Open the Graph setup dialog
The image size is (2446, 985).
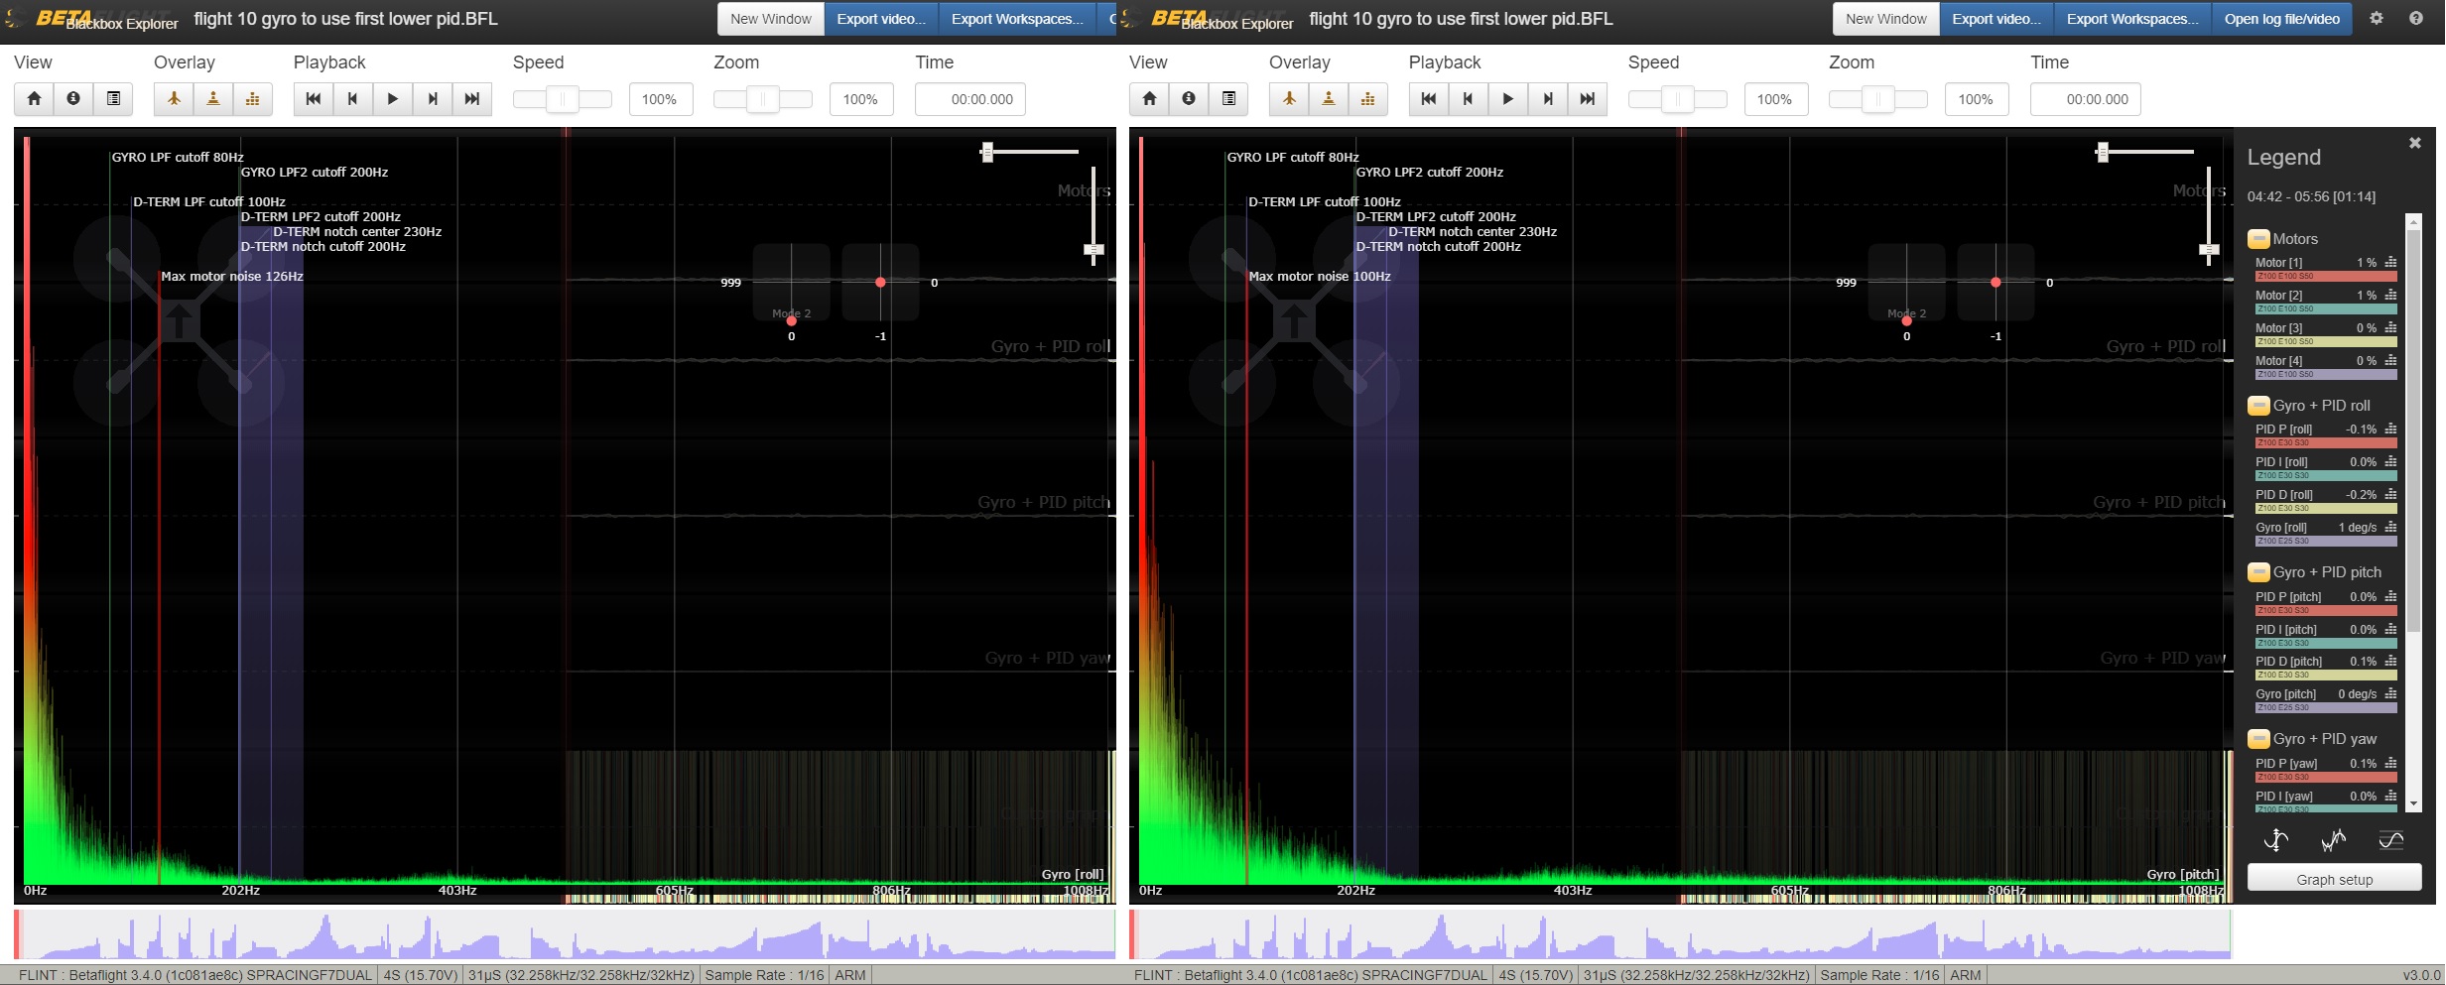click(2334, 879)
